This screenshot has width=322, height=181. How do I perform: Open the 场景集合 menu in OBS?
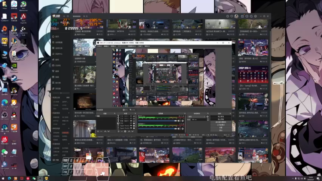pos(132,46)
